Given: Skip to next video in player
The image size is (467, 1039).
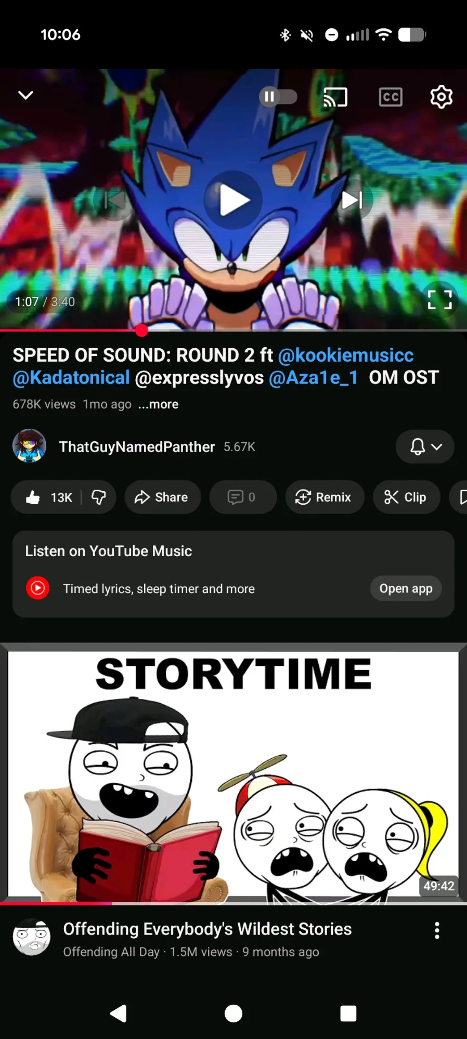Looking at the screenshot, I should point(352,200).
